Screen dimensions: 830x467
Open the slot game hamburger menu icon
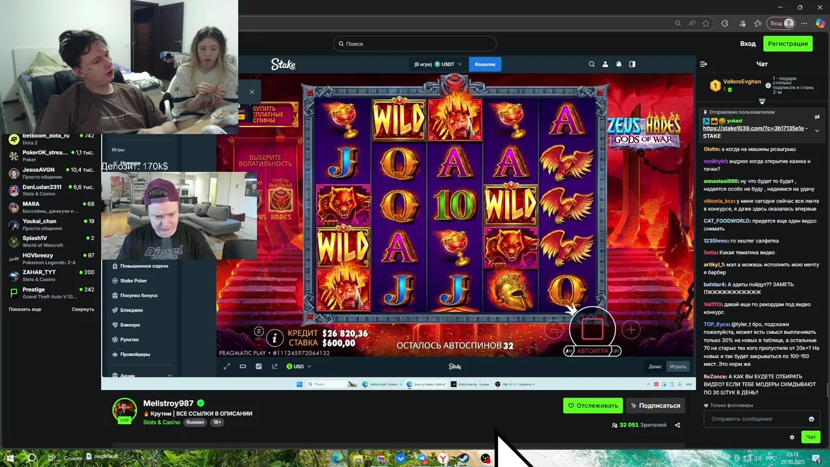pos(259,331)
